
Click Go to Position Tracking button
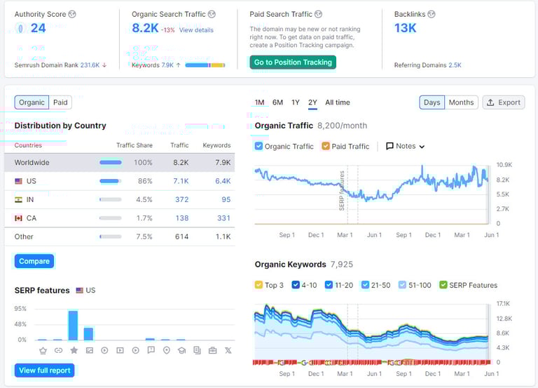pyautogui.click(x=293, y=62)
